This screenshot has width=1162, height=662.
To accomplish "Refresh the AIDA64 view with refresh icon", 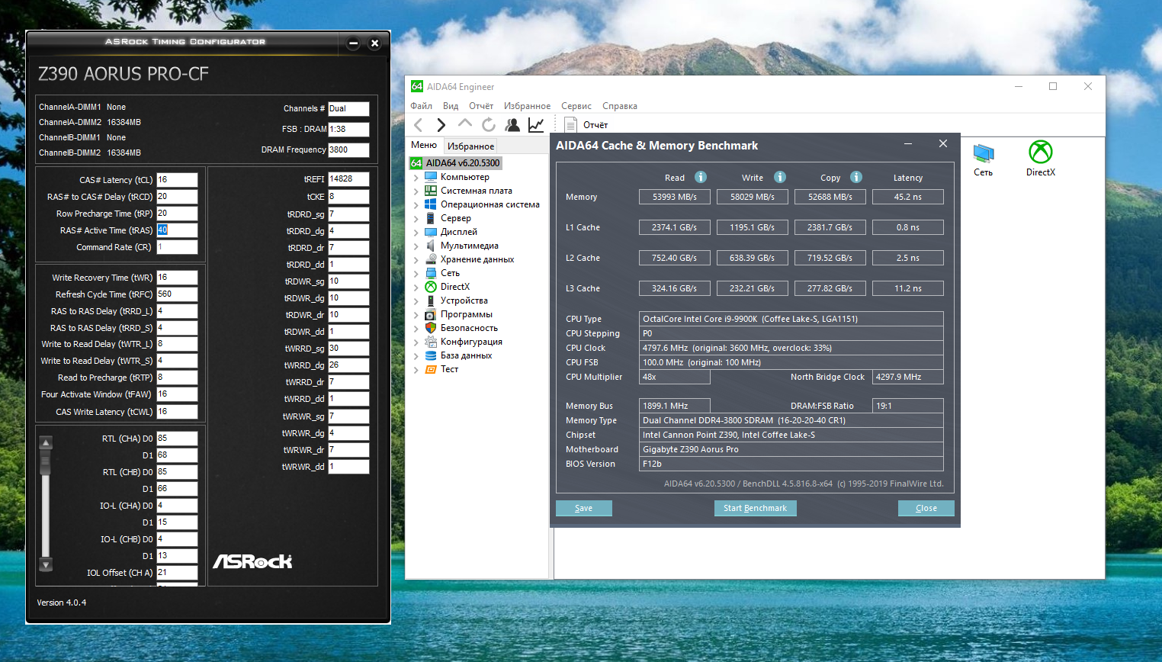I will tap(489, 124).
